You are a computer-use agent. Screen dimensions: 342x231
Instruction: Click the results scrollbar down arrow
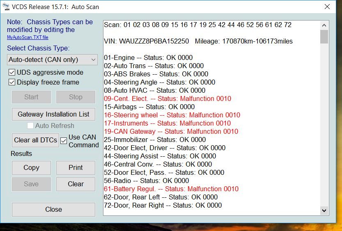point(324,210)
